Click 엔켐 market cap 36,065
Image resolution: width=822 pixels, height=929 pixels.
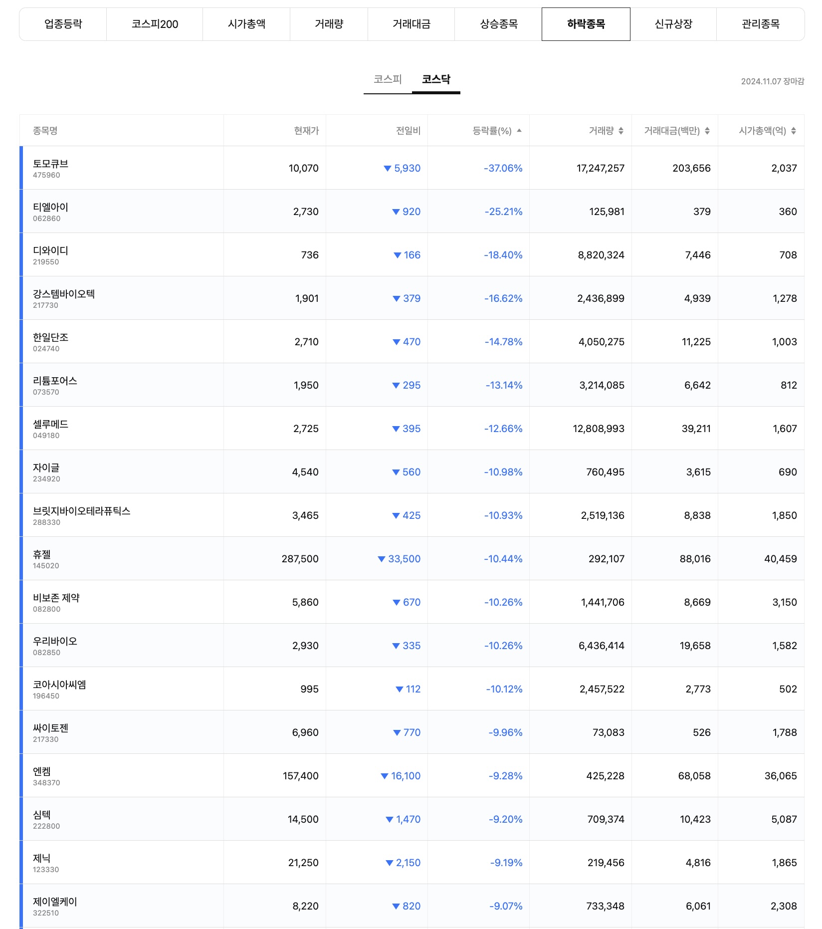point(781,776)
